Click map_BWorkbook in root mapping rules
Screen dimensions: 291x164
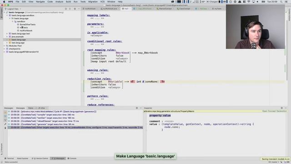point(148,53)
